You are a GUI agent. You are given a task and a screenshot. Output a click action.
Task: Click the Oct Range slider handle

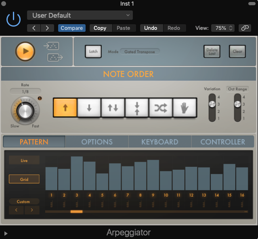pyautogui.click(x=237, y=104)
